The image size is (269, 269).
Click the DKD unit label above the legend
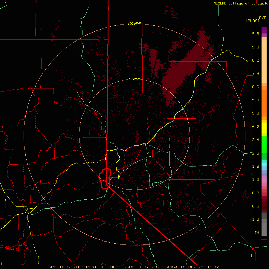[263, 18]
